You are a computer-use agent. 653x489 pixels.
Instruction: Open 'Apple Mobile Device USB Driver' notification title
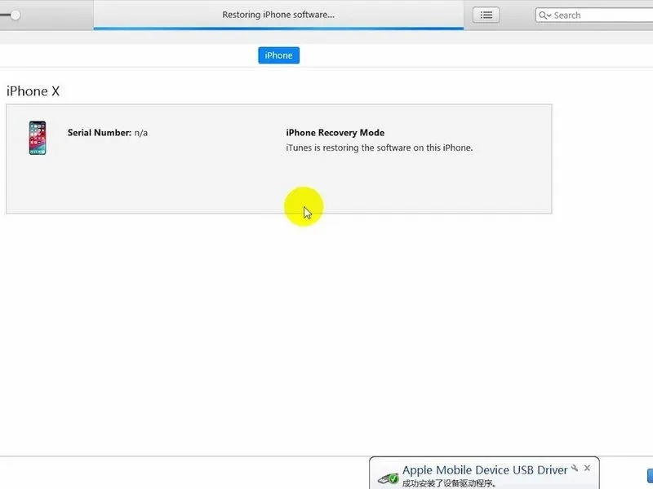tap(485, 470)
